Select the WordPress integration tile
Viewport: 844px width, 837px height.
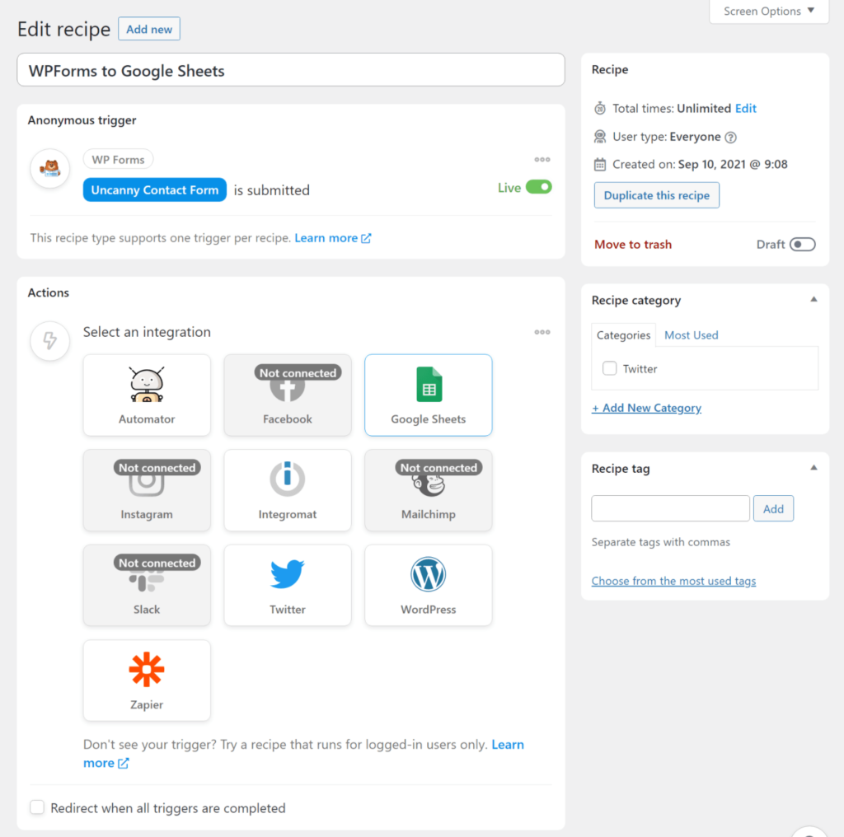click(428, 585)
